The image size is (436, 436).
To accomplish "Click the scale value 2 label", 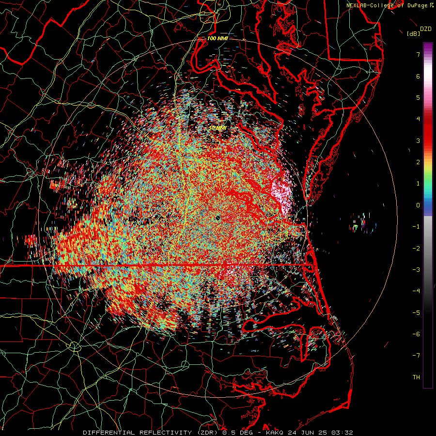I will [418, 162].
